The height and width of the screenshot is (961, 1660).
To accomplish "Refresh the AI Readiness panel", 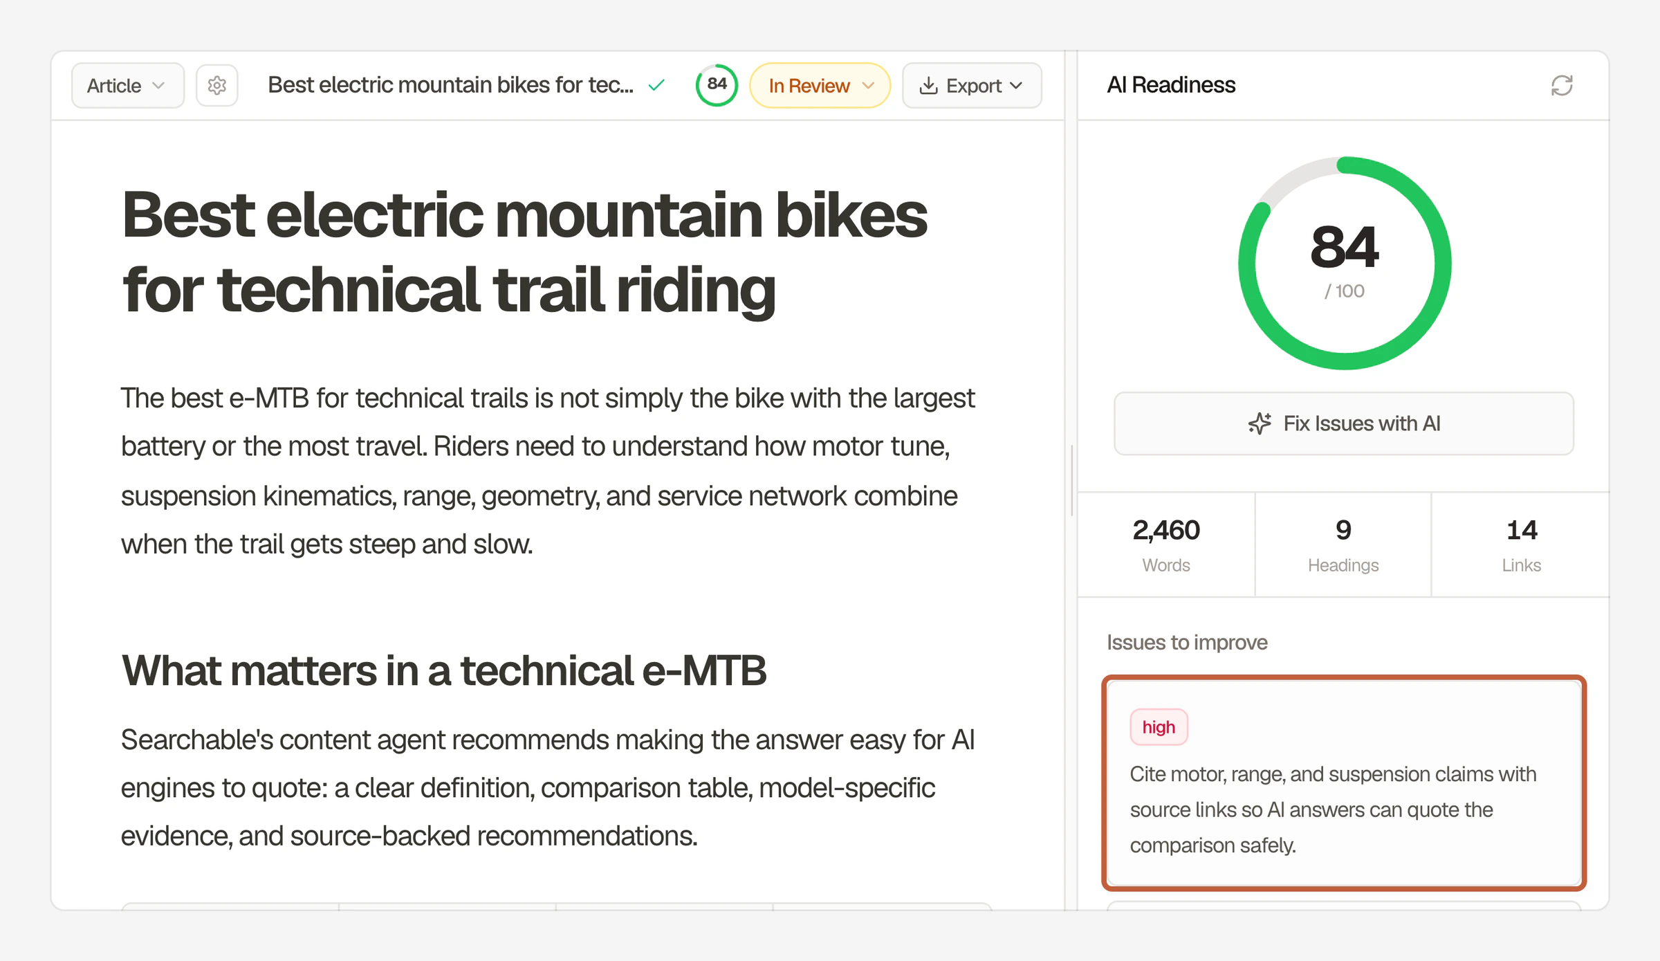I will [x=1561, y=85].
